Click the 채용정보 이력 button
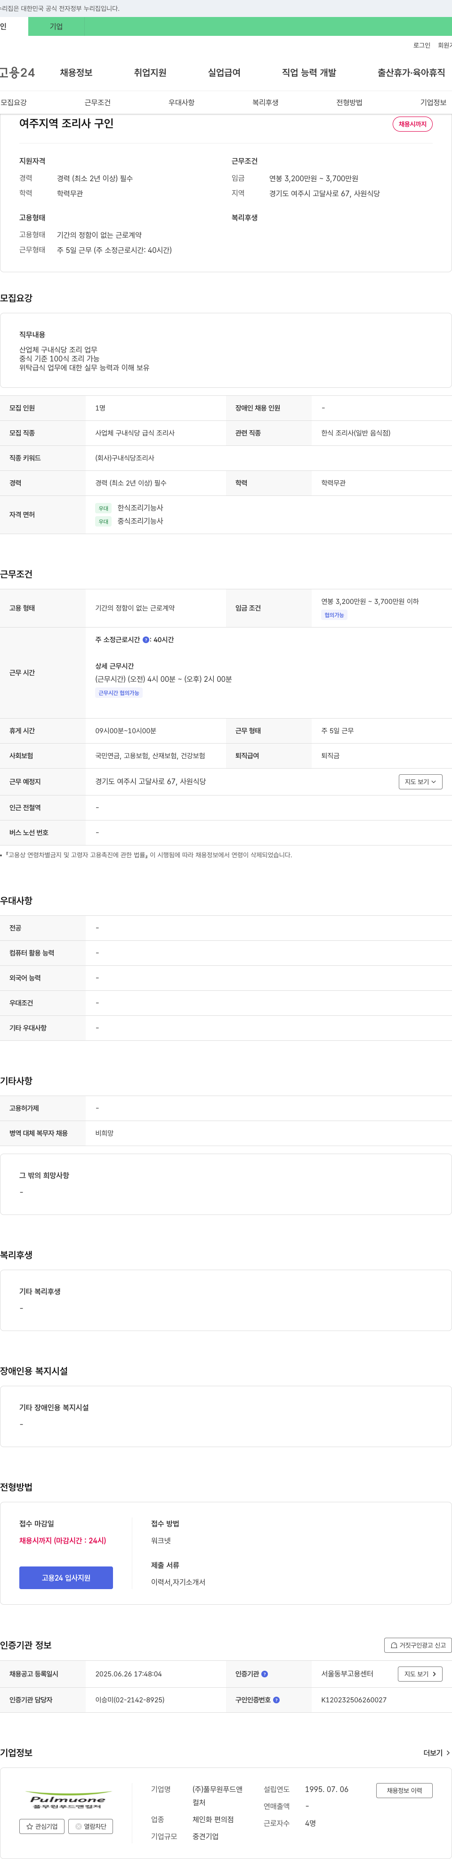The height and width of the screenshot is (1859, 452). point(404,1791)
